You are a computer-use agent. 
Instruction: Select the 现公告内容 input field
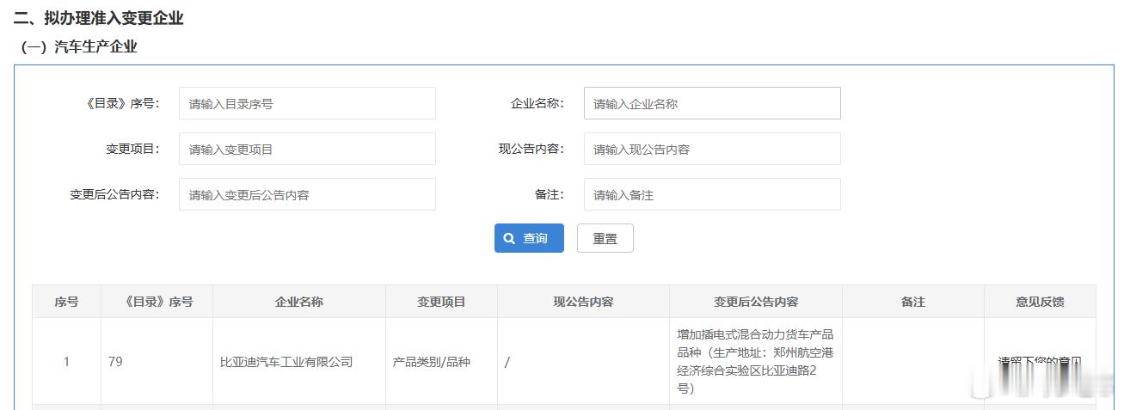point(712,149)
